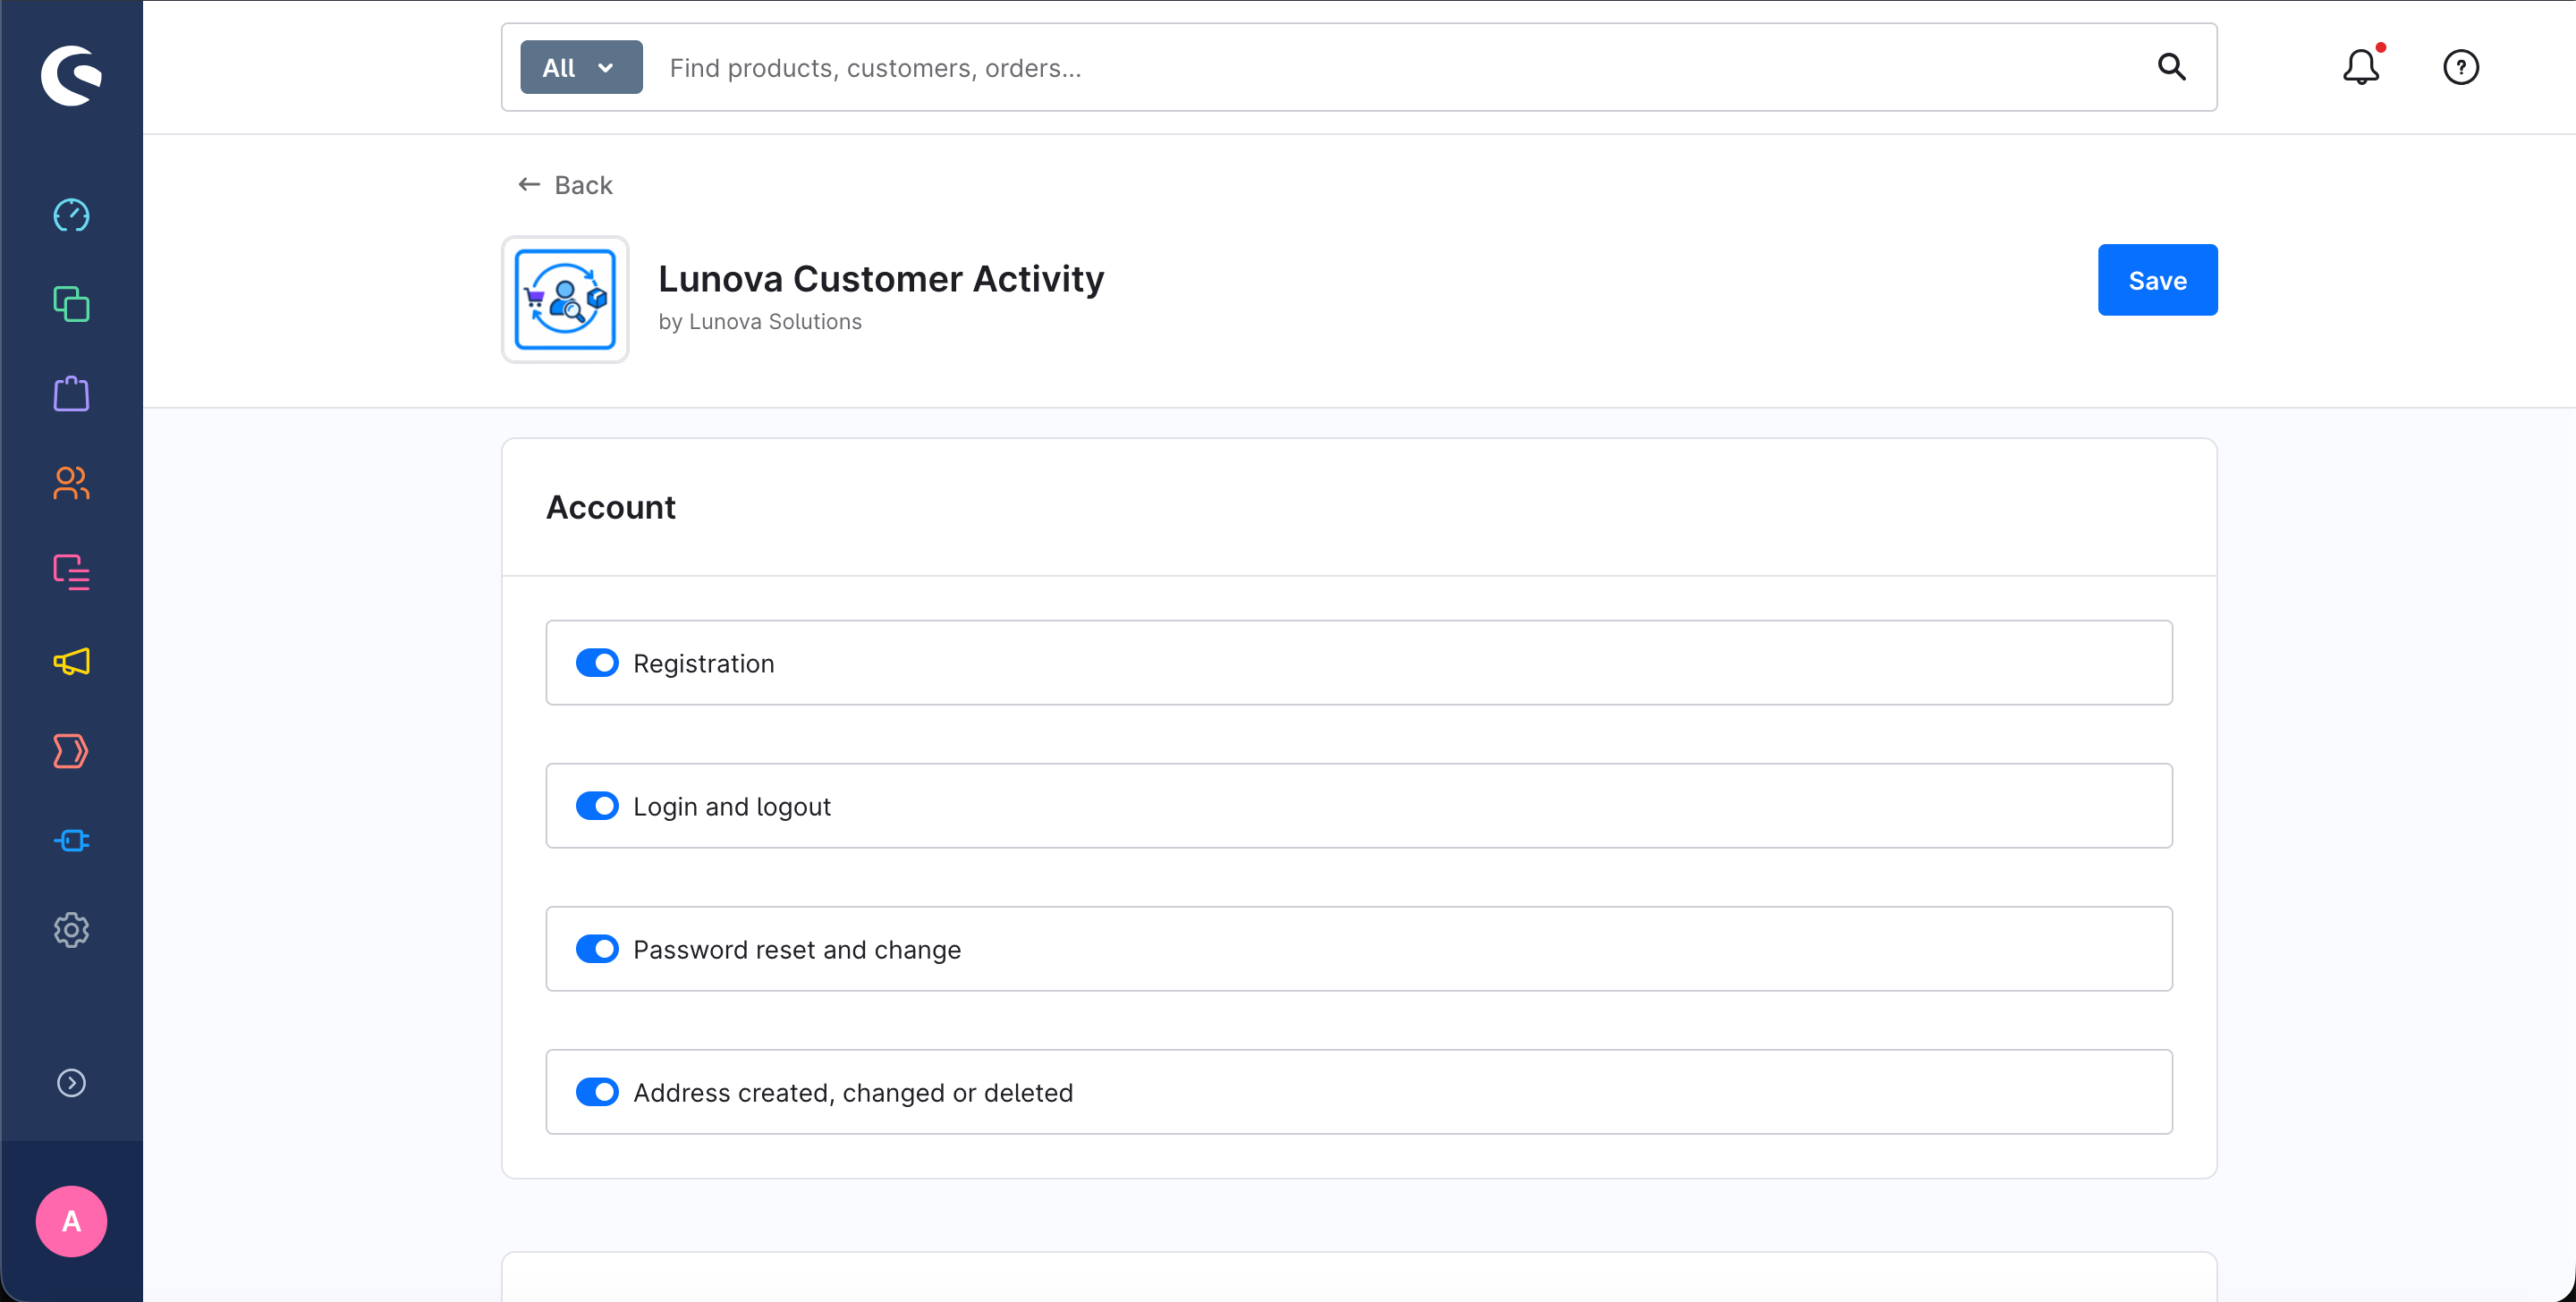Open the help question mark icon

[x=2460, y=67]
